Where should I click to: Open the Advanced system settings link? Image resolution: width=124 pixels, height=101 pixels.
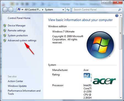[x=22, y=40]
